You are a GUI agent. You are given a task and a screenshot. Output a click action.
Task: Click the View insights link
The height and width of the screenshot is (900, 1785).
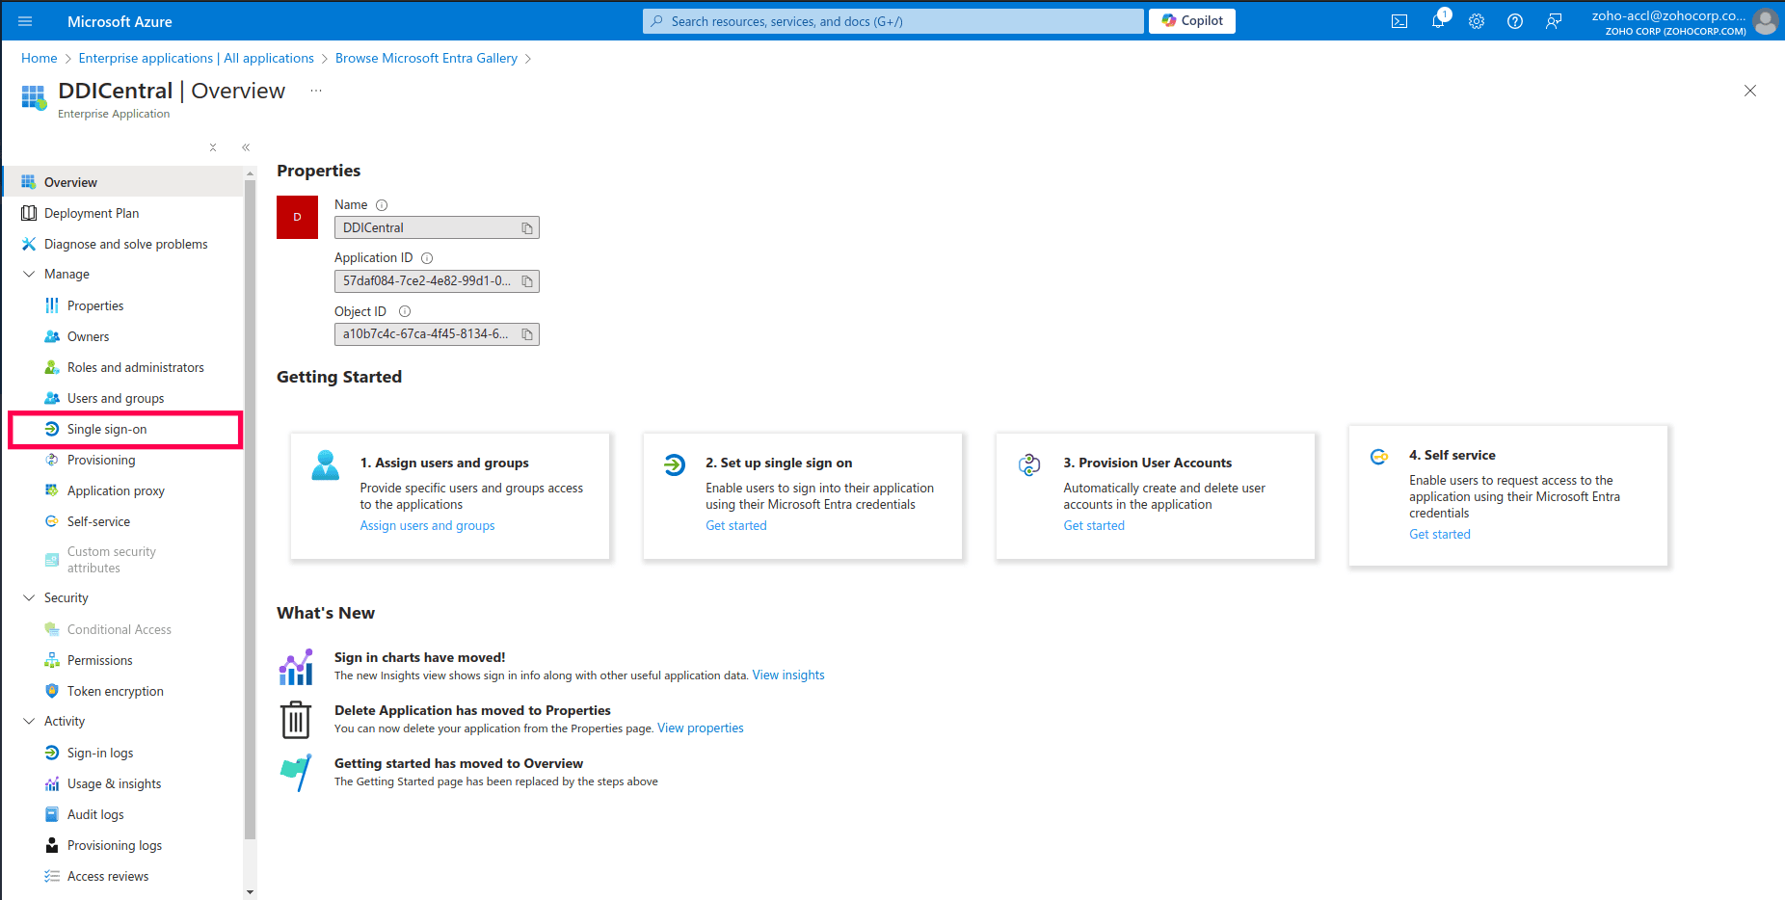pos(788,675)
